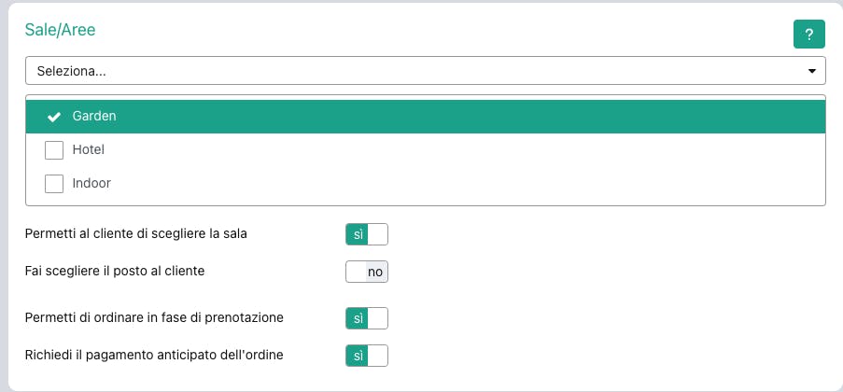Screen dimensions: 843x392
Task: Choose the Hotel option label
Action: 88,149
